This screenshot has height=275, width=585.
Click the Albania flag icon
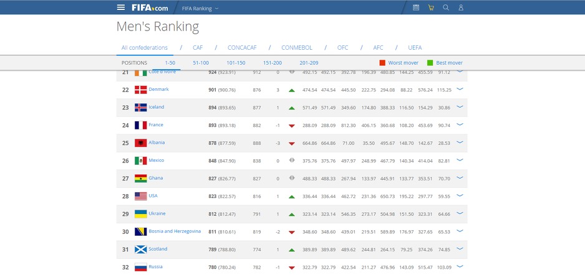point(141,143)
